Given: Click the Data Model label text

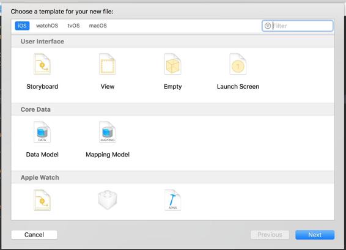Looking at the screenshot, I should pyautogui.click(x=42, y=155).
